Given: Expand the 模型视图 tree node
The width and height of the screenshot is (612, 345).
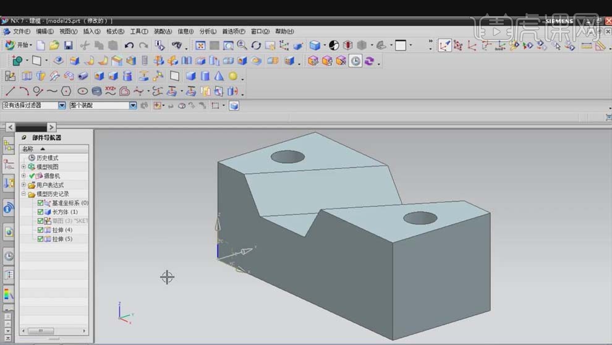Looking at the screenshot, I should 23,167.
